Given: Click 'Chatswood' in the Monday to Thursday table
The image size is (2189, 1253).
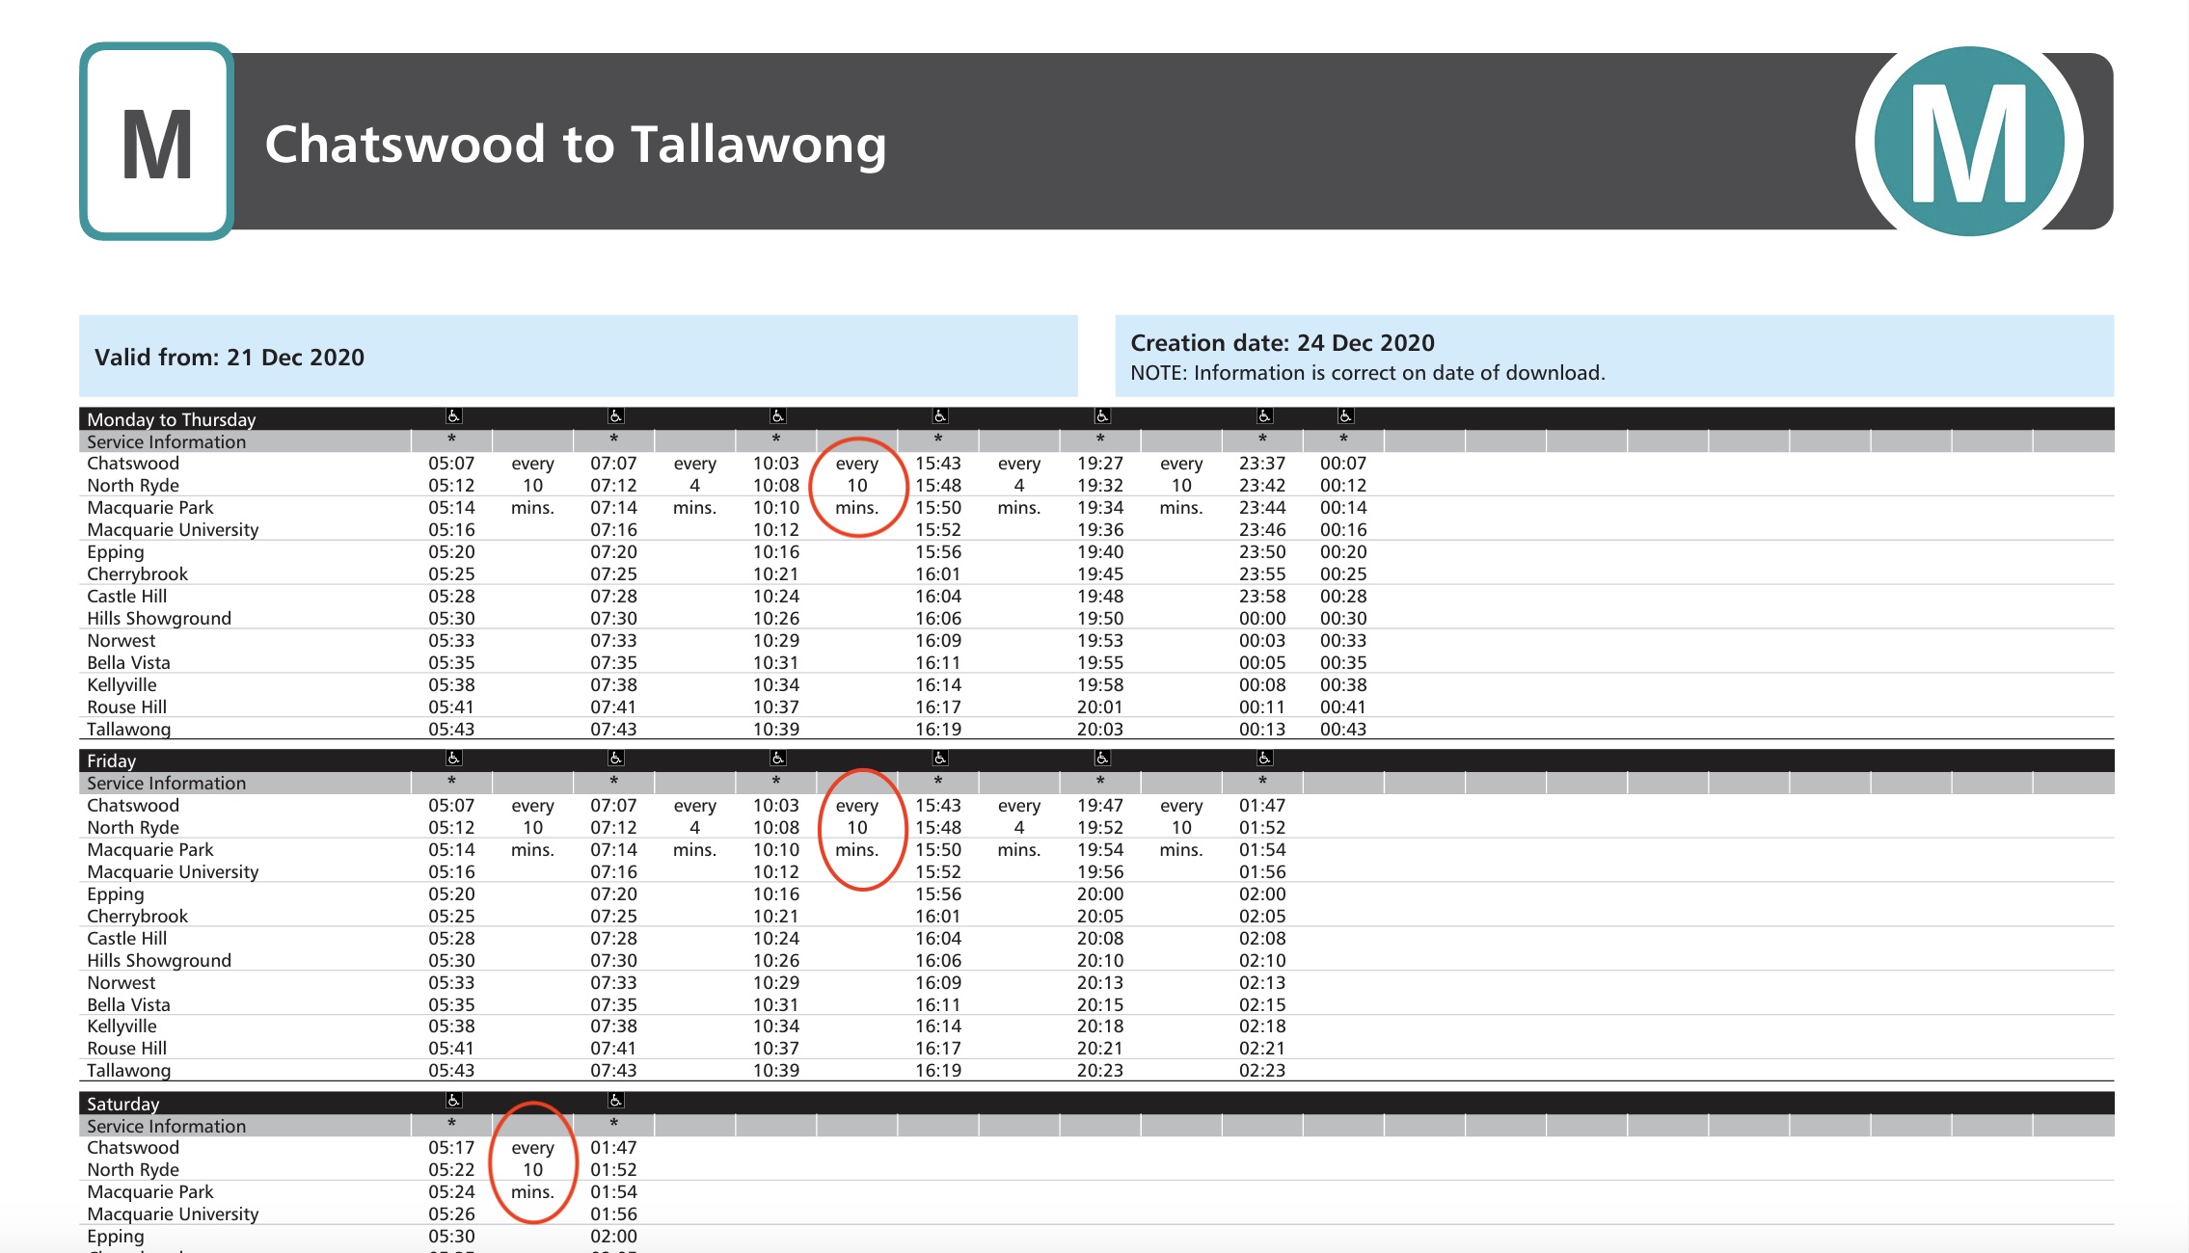Looking at the screenshot, I should (133, 464).
